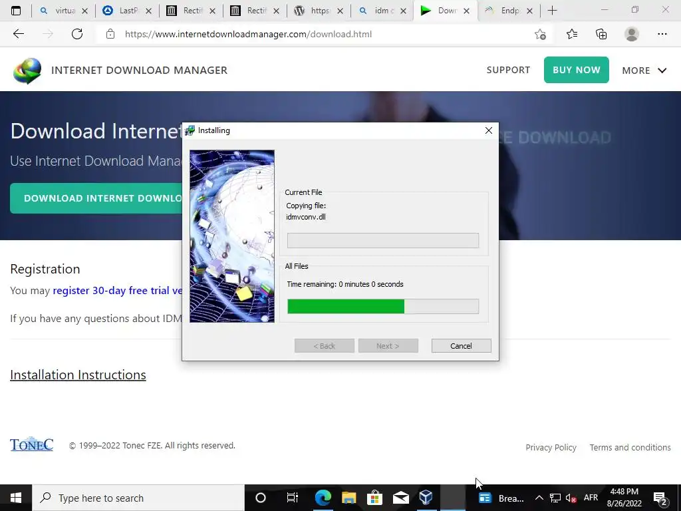This screenshot has height=511, width=681.
Task: Open the Collections icon
Action: [601, 34]
